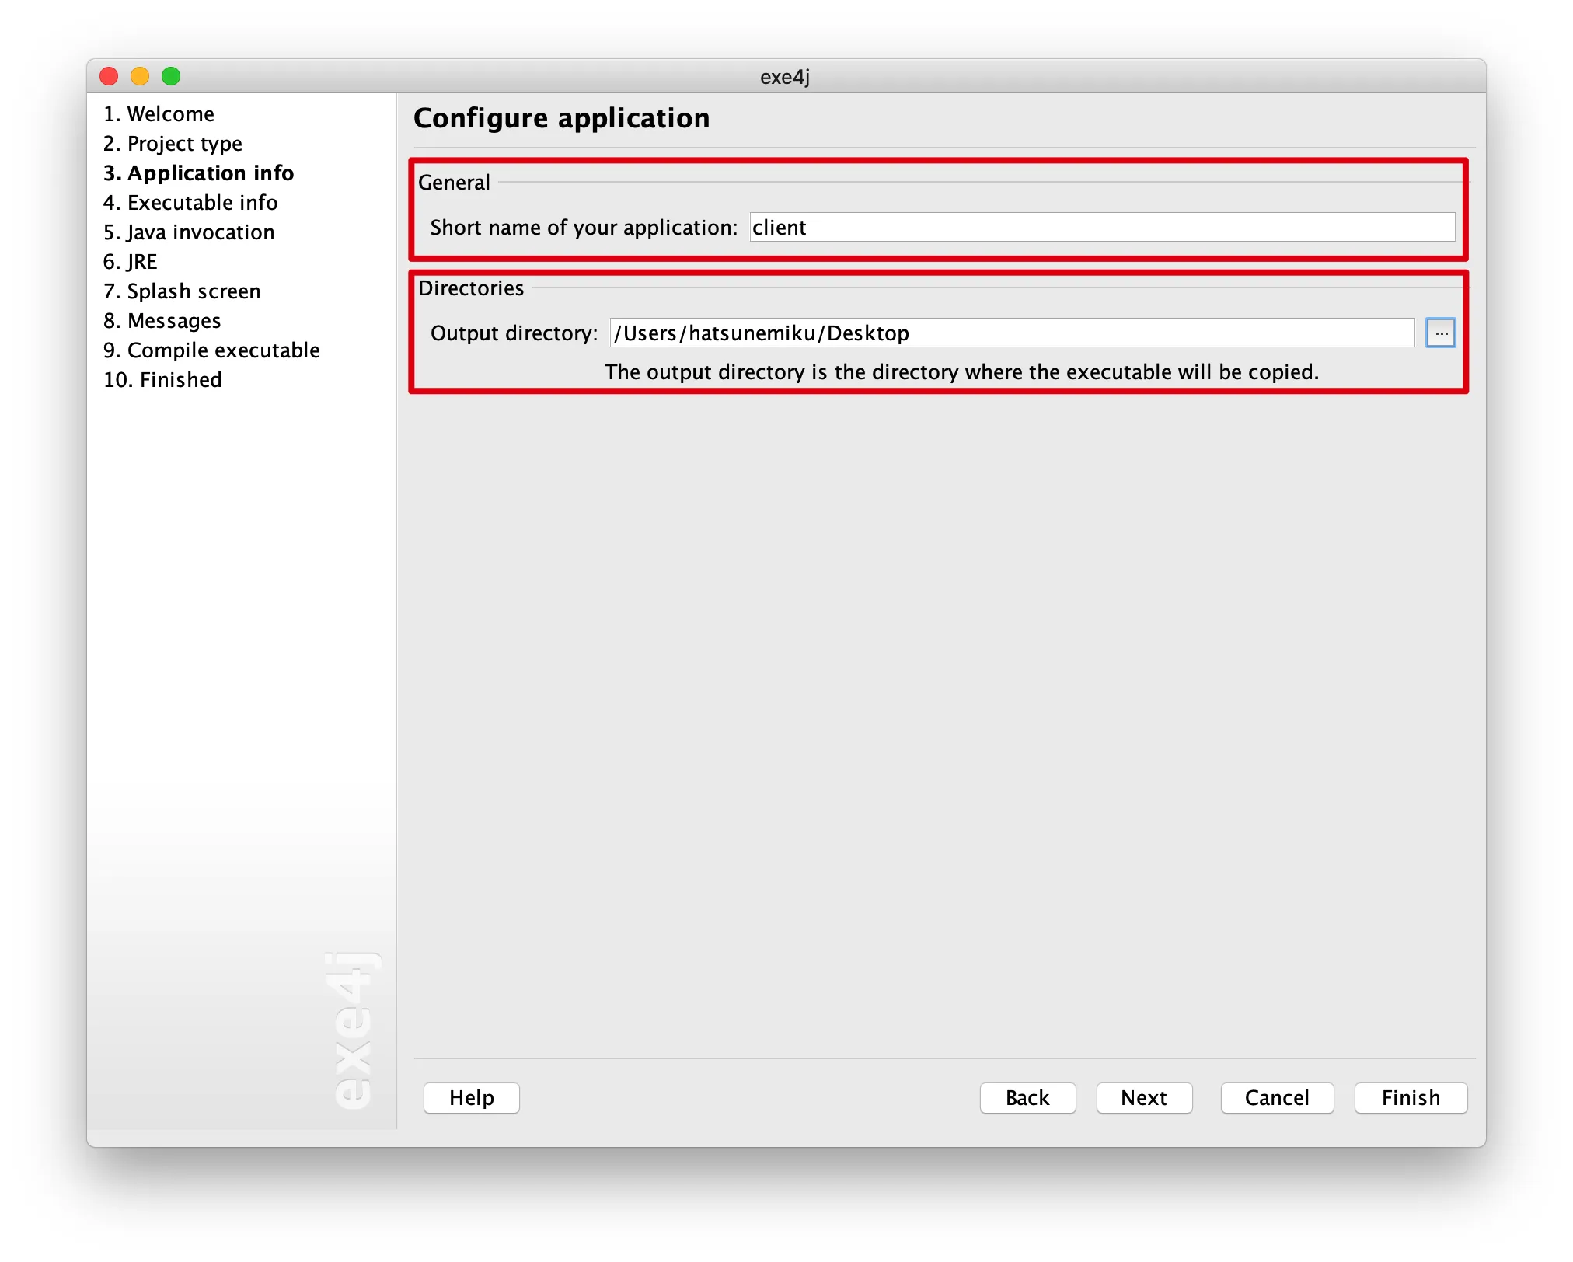The width and height of the screenshot is (1573, 1262).
Task: Advance with the Next button
Action: coord(1144,1097)
